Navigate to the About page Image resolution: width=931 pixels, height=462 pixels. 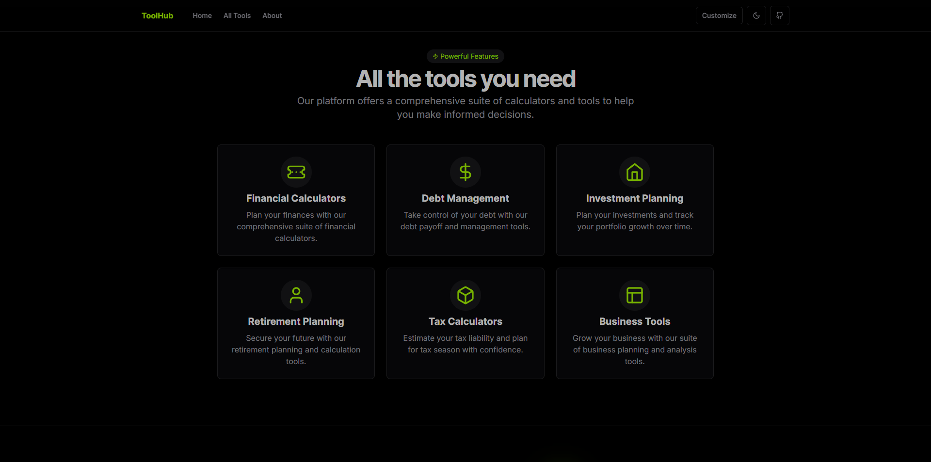click(x=272, y=16)
